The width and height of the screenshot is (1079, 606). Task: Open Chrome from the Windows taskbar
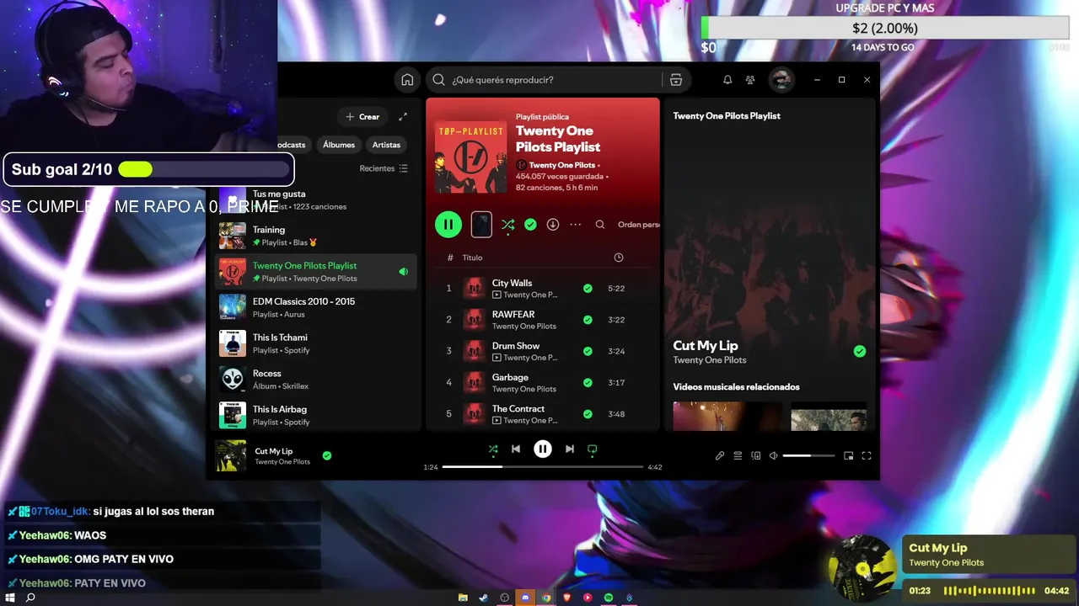click(546, 598)
